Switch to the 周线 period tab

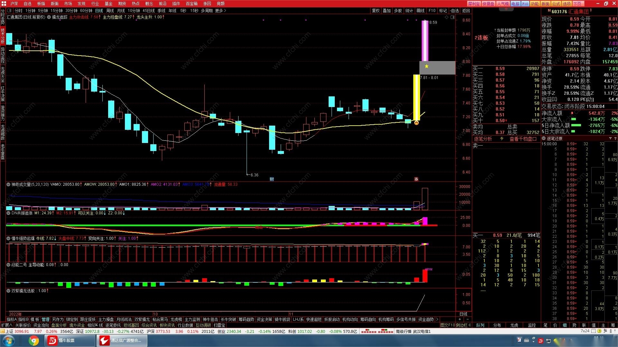click(110, 11)
